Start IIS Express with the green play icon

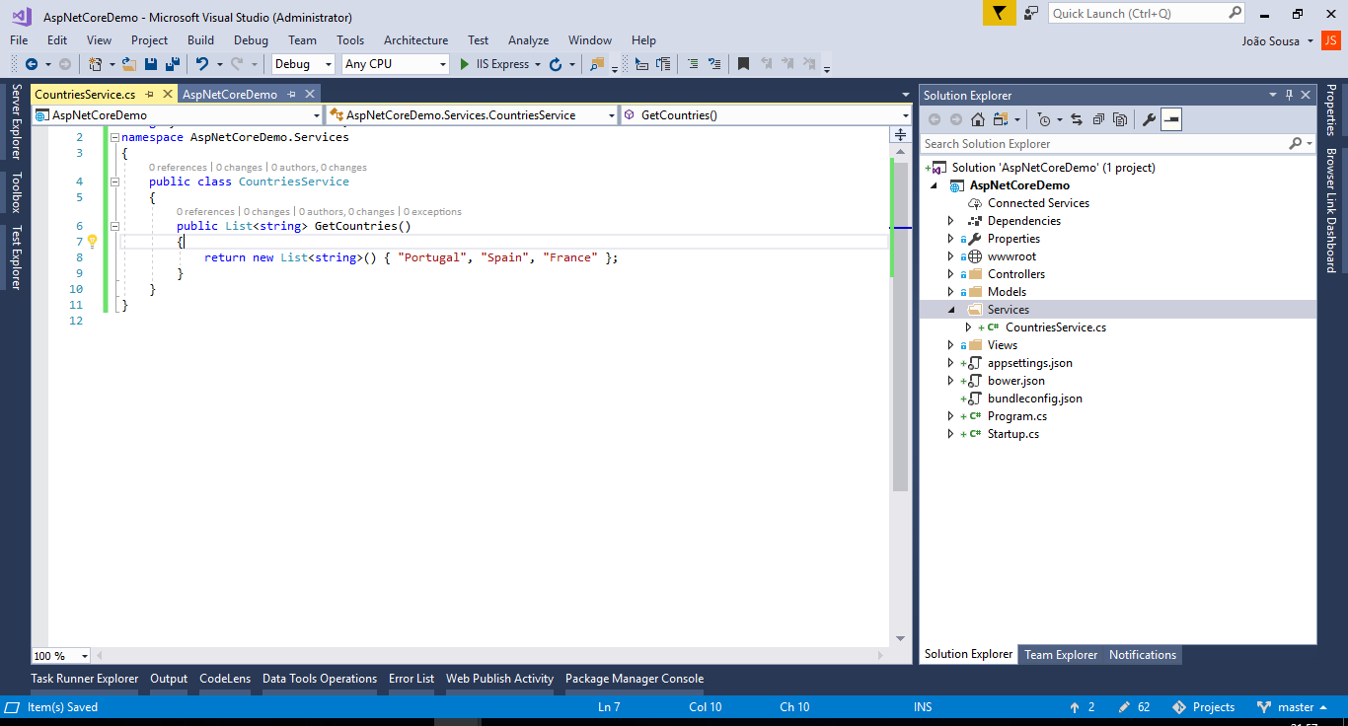click(465, 64)
